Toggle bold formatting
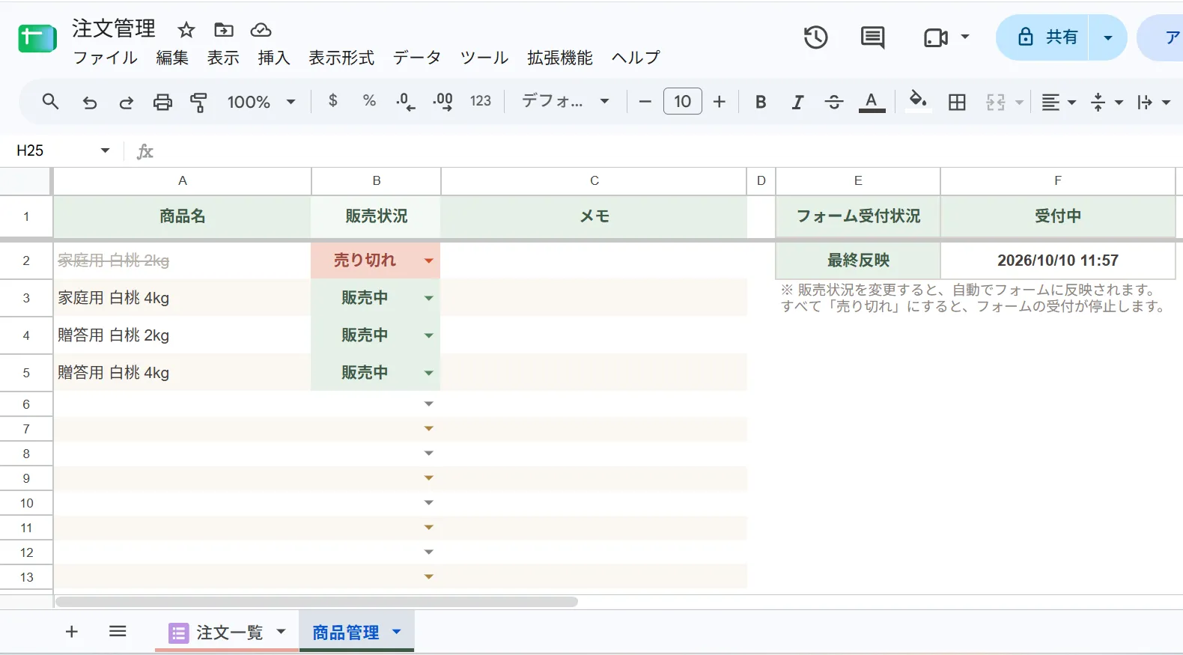Viewport: 1183px width, 655px height. 761,102
